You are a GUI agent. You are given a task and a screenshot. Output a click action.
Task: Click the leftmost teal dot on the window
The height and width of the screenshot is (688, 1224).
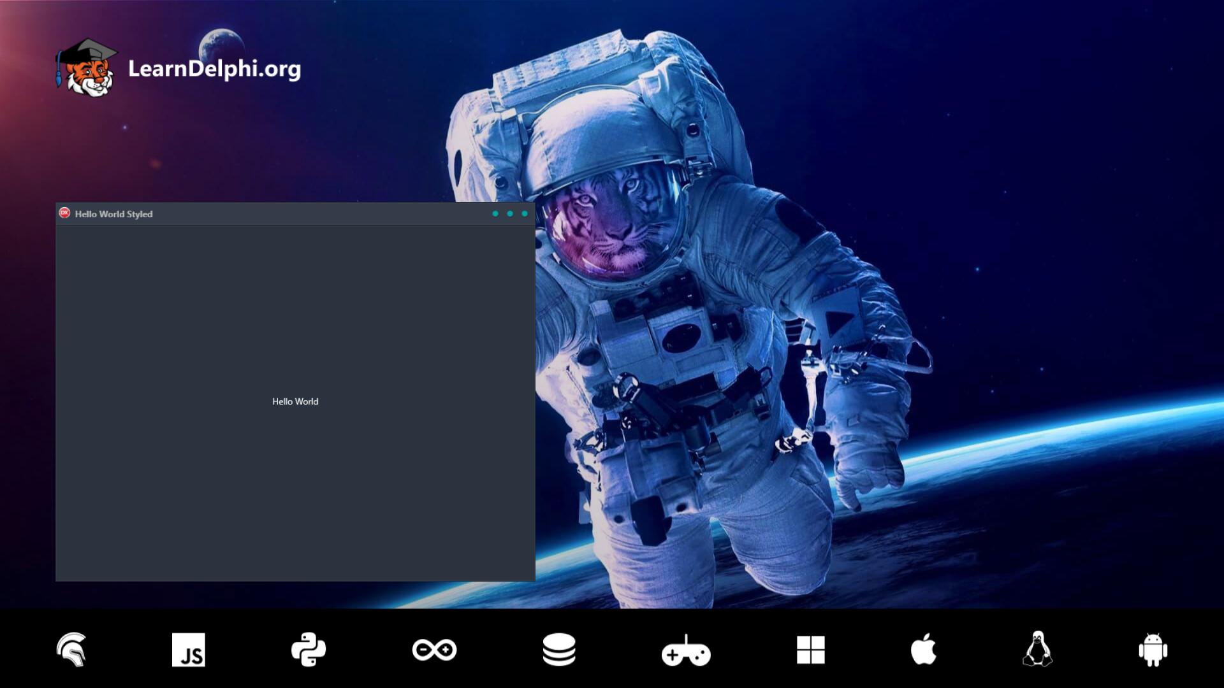495,214
